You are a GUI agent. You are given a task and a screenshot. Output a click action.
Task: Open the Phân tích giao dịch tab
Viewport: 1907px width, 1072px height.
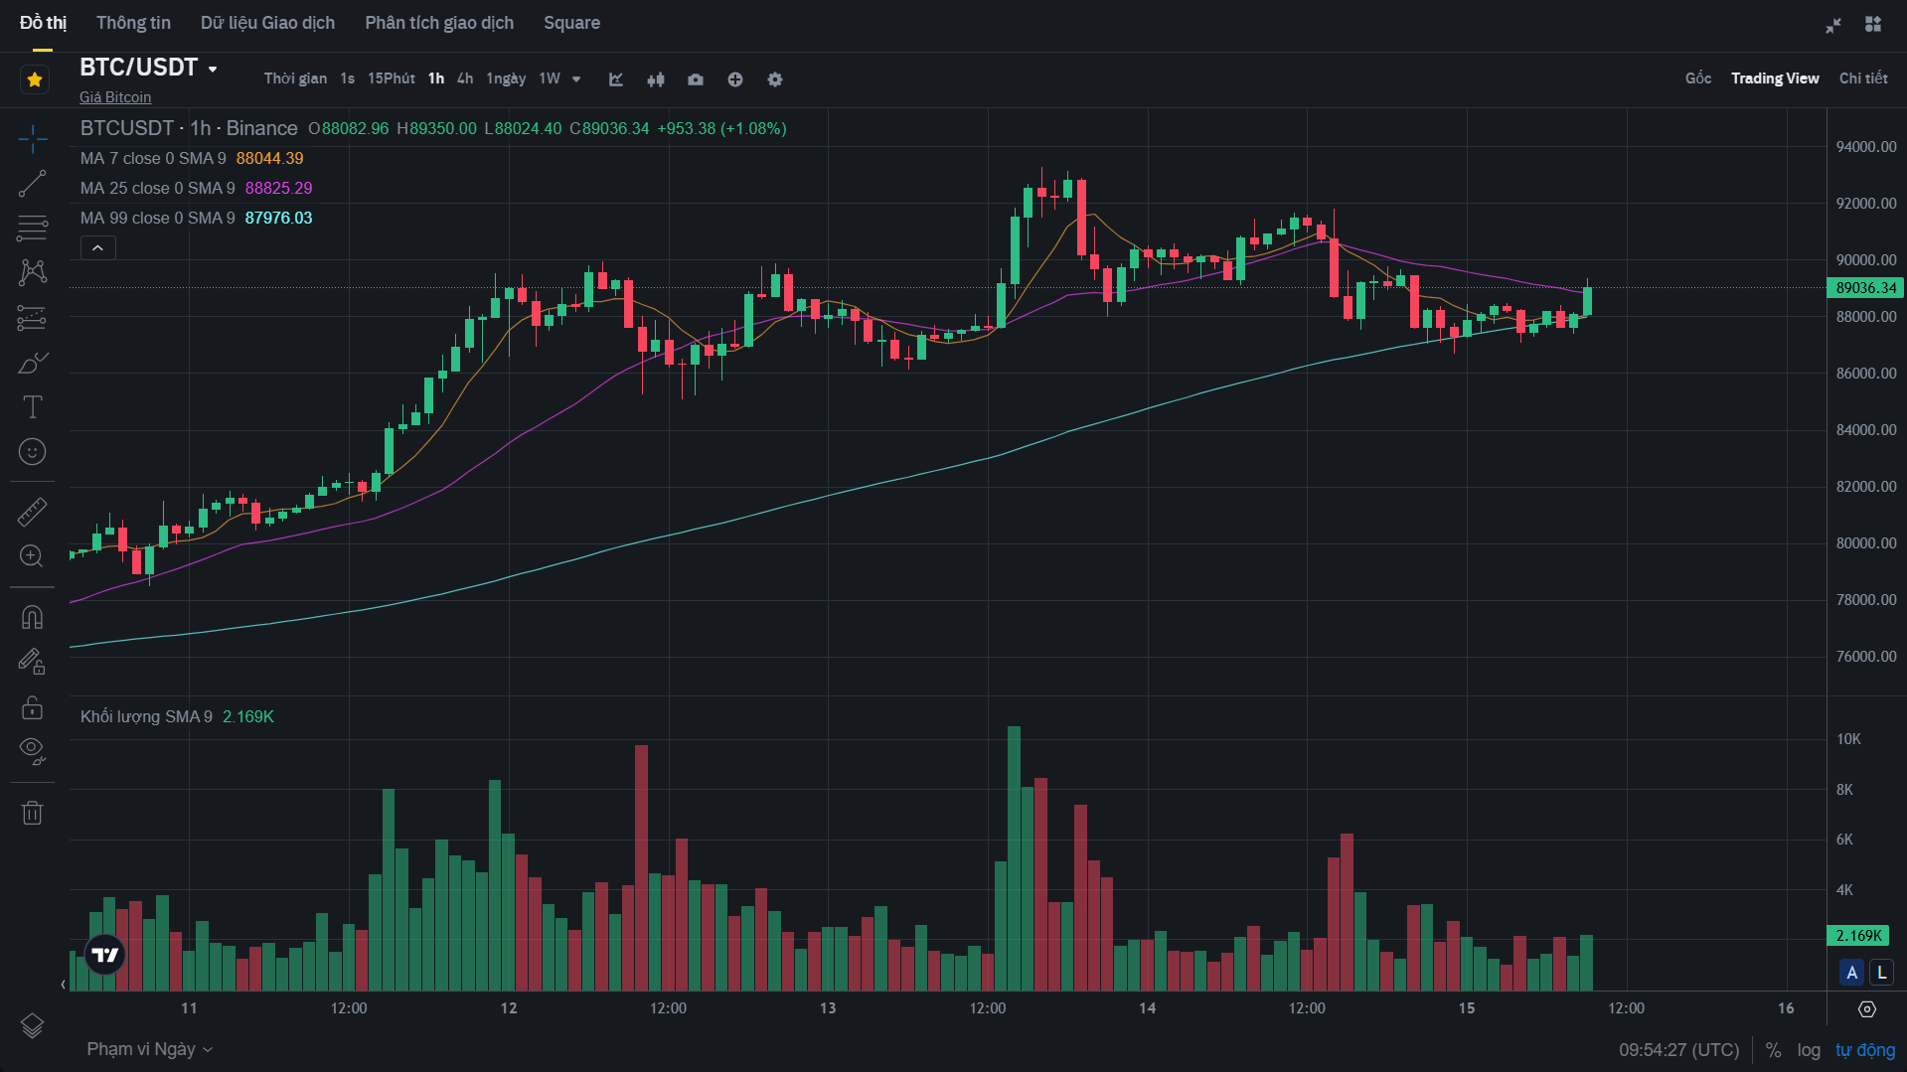439,23
